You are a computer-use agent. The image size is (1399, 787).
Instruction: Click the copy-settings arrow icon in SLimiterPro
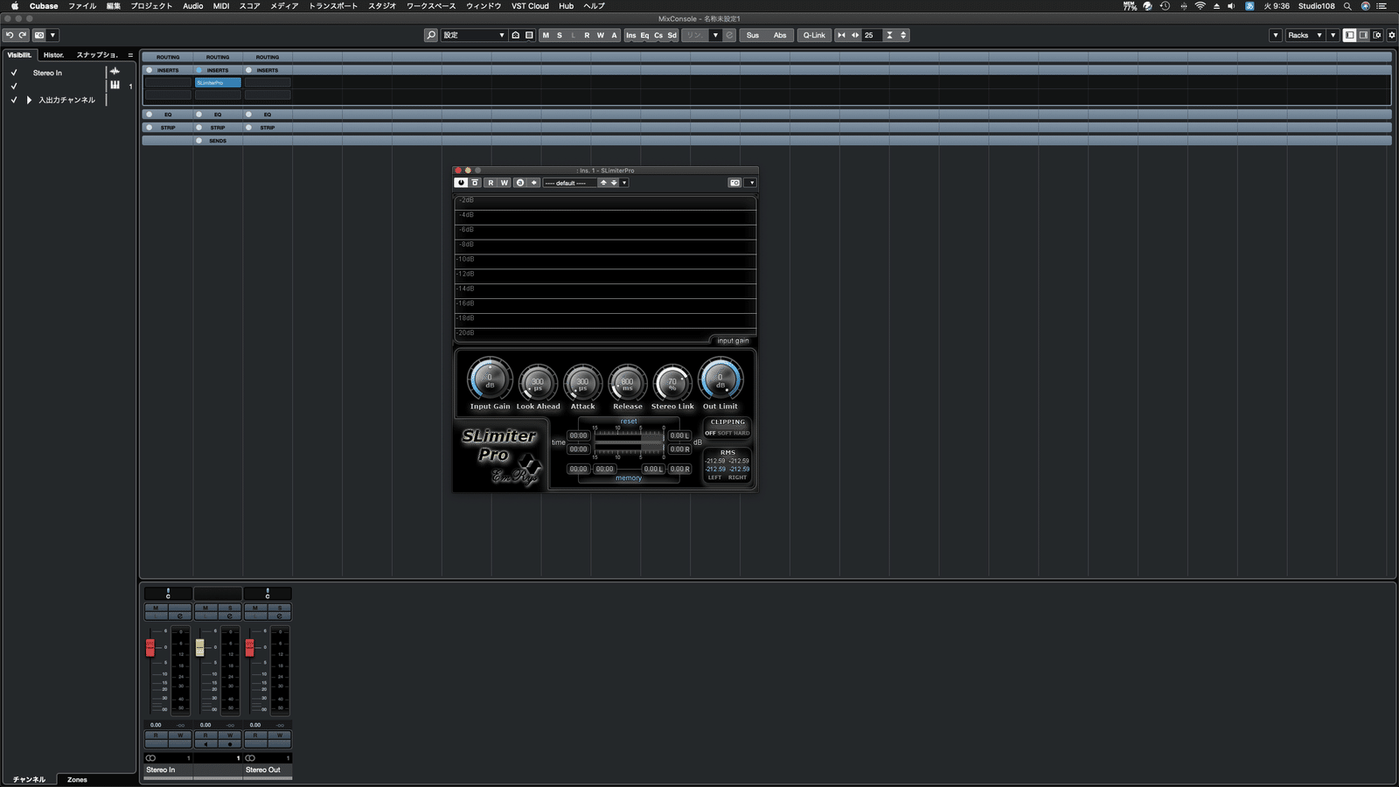tap(533, 183)
